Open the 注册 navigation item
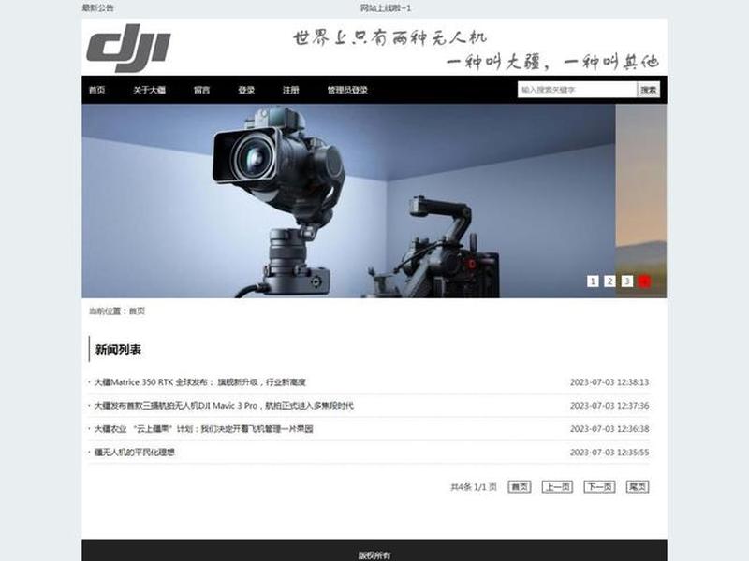This screenshot has height=561, width=749. click(290, 90)
